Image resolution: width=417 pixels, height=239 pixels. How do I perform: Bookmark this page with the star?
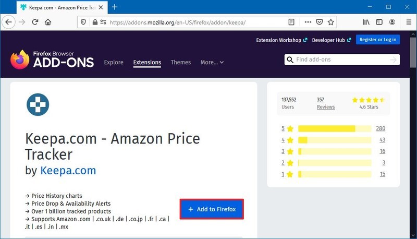click(x=331, y=22)
